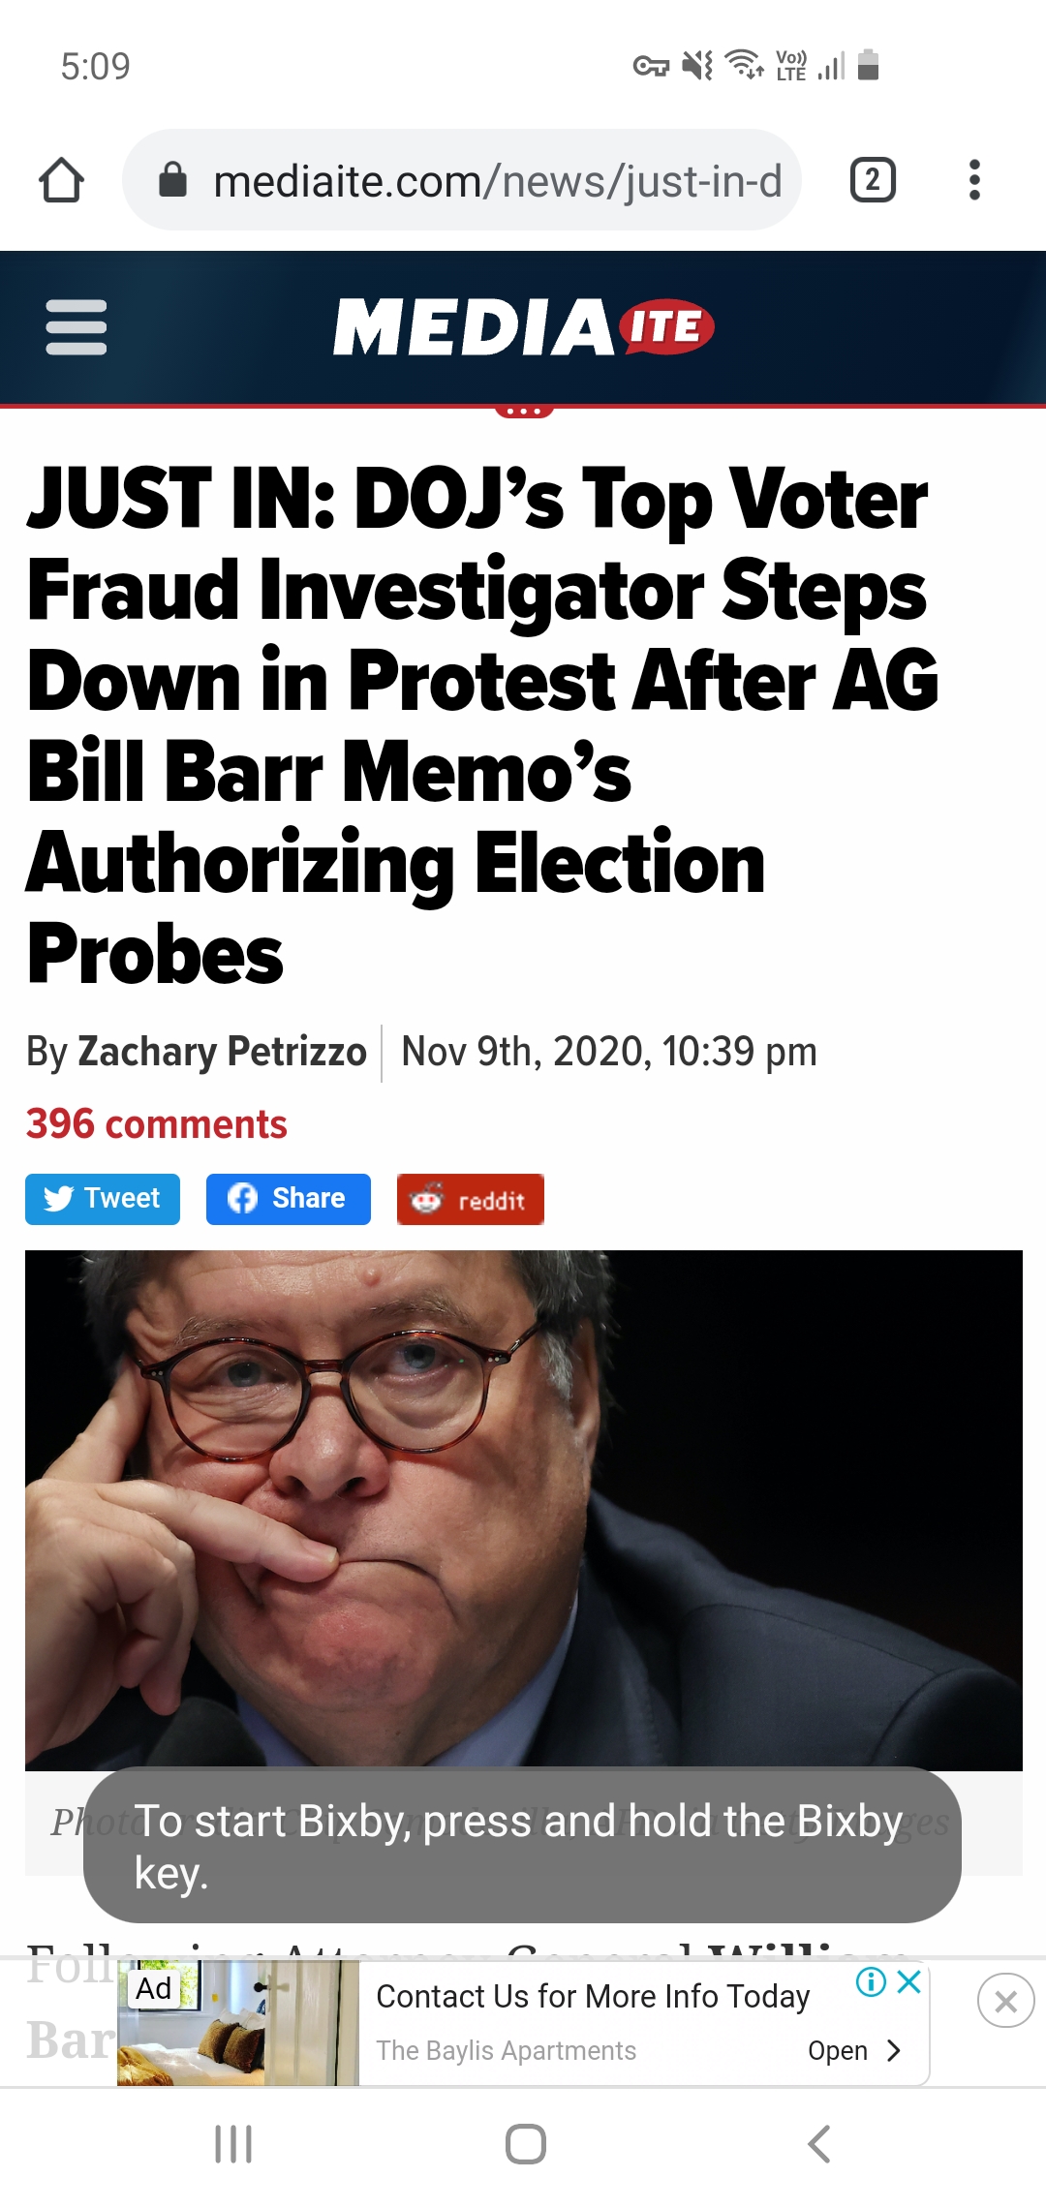
Task: Post article to reddit
Action: tap(470, 1200)
